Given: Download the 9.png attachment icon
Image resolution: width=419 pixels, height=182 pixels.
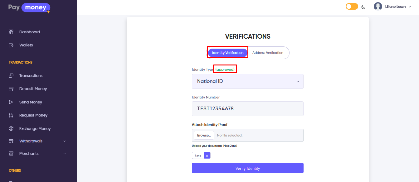Looking at the screenshot, I should (x=207, y=155).
